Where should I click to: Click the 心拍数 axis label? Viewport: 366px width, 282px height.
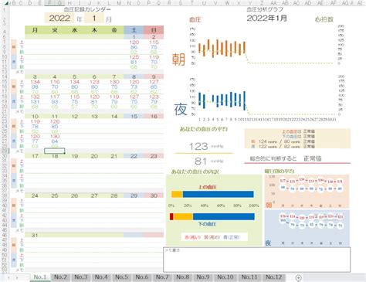pos(324,19)
